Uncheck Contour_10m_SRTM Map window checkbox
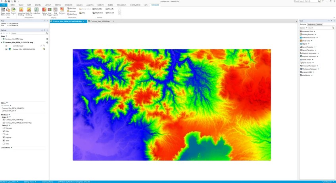The image size is (336, 183). point(4,120)
